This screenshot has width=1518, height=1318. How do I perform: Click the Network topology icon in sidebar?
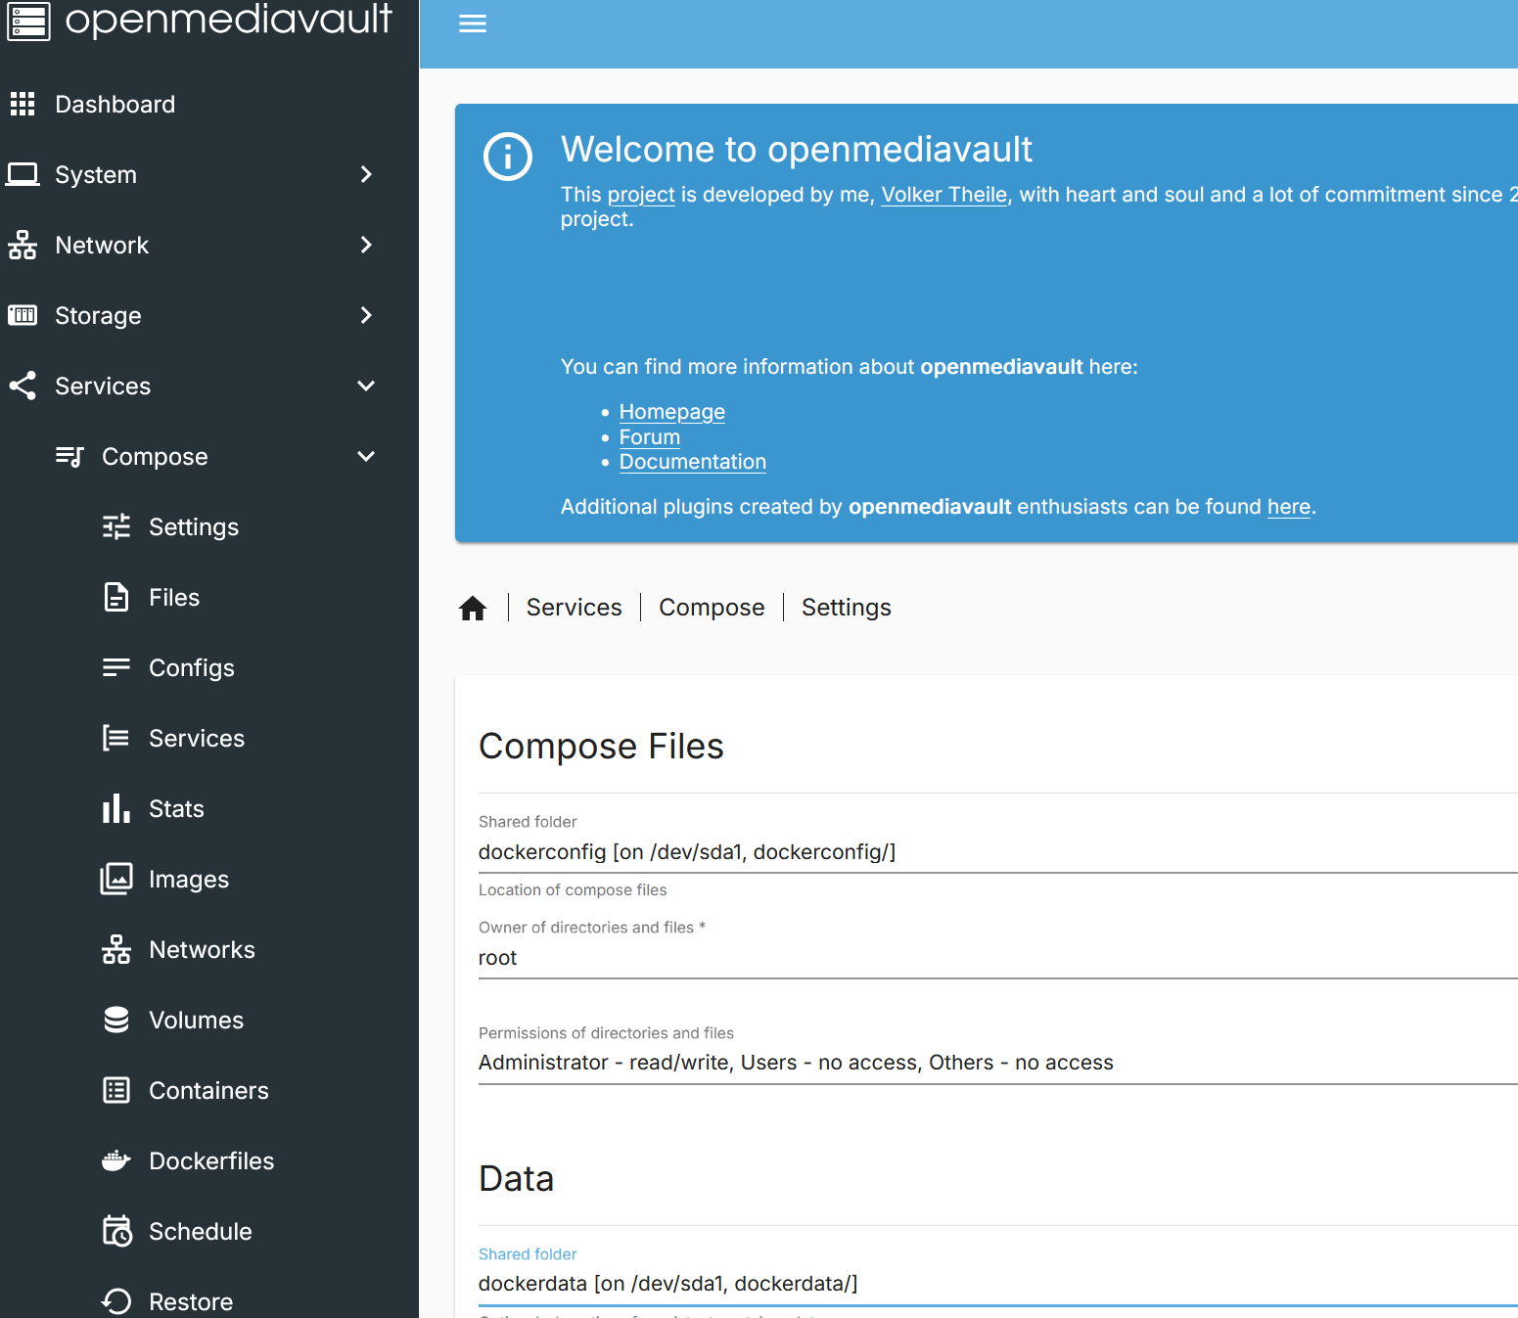23,245
